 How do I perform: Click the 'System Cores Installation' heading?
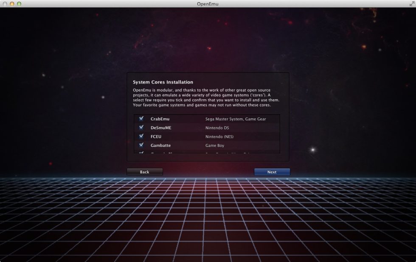(x=163, y=82)
